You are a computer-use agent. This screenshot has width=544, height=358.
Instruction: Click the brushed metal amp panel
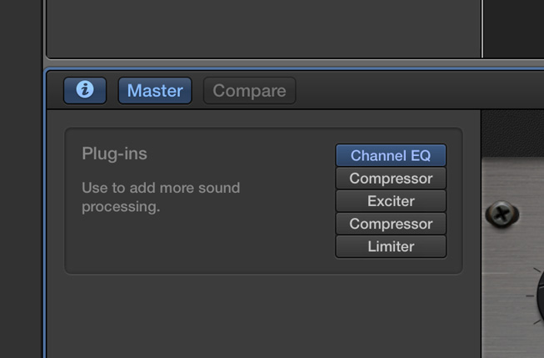pos(513,257)
